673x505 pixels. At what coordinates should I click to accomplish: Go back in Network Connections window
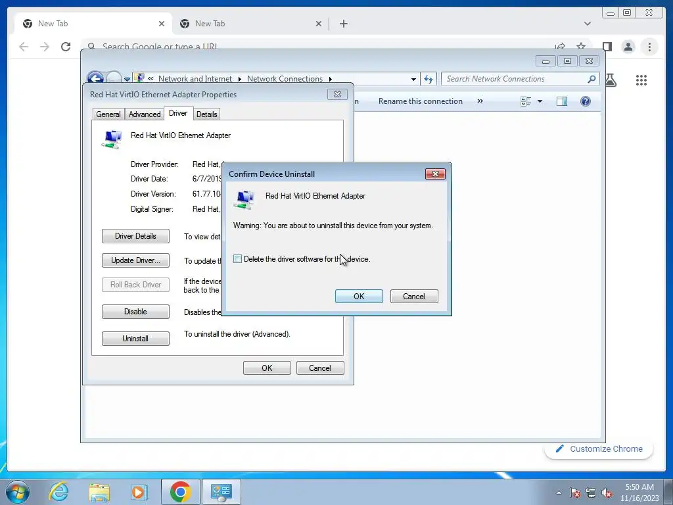click(x=95, y=79)
